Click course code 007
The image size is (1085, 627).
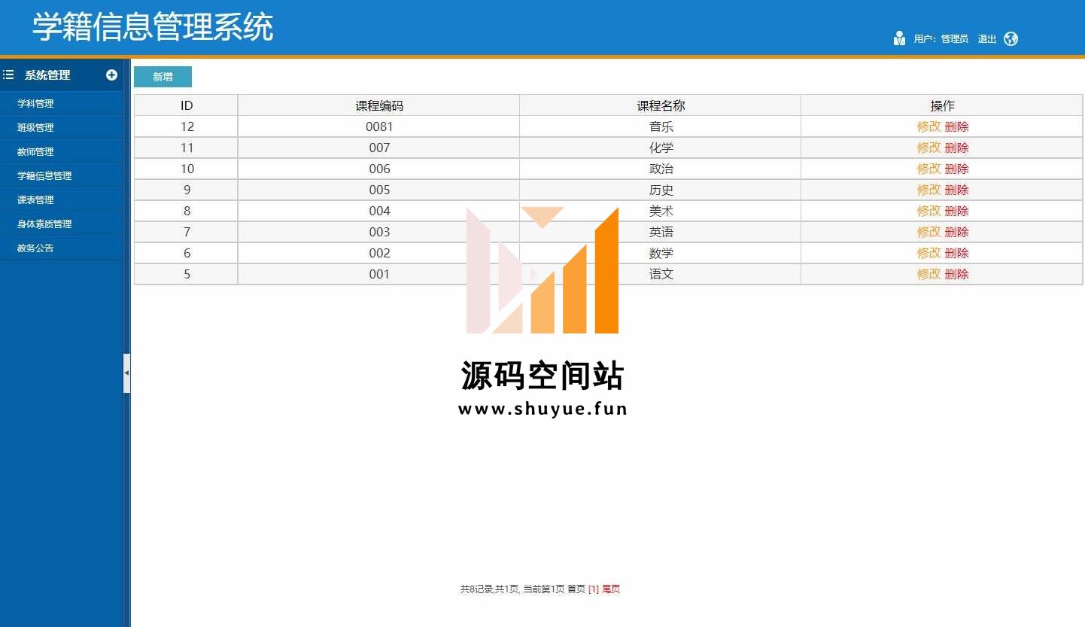[x=379, y=148]
